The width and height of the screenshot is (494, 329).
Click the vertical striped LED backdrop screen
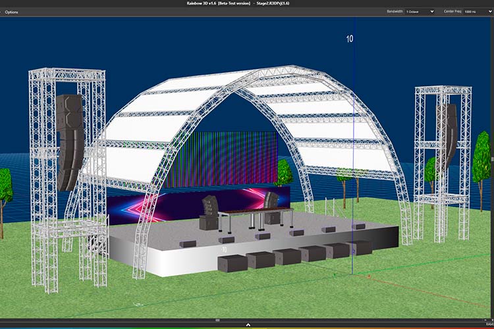pyautogui.click(x=221, y=159)
